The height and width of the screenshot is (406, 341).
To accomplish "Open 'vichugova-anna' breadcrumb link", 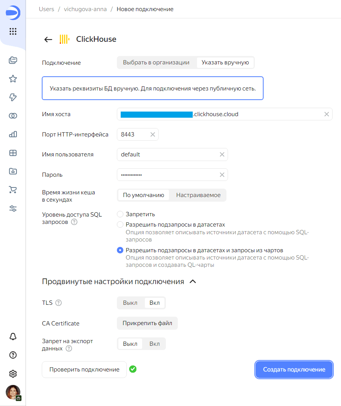I will (x=85, y=9).
